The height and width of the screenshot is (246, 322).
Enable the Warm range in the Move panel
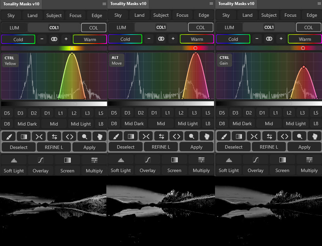point(197,39)
